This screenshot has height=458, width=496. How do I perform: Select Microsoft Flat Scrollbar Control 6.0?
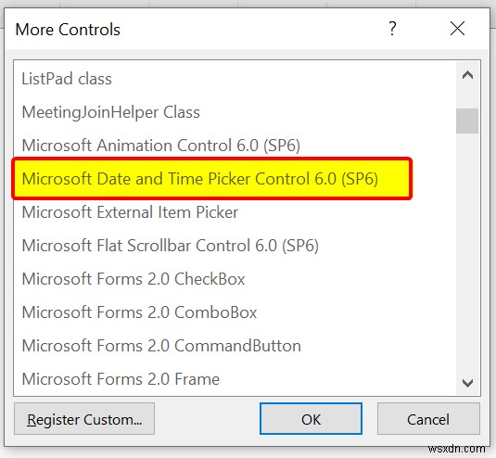coord(235,246)
